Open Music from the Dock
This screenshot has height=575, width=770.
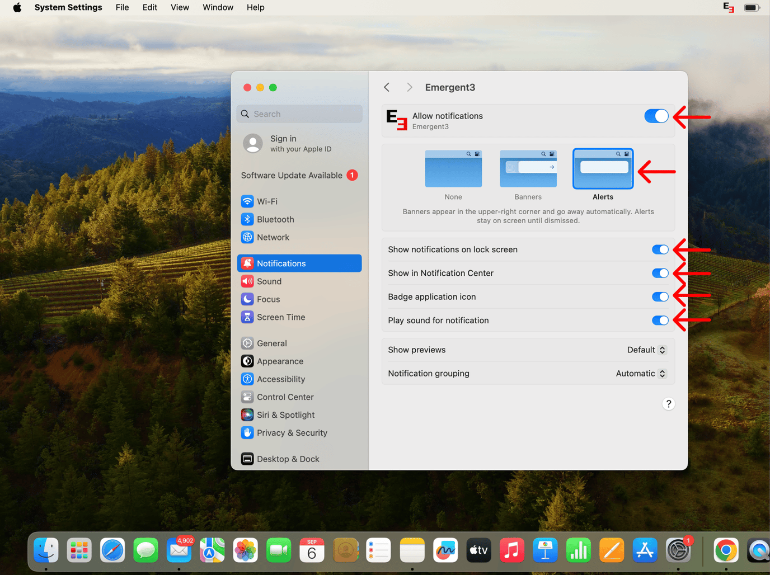512,550
